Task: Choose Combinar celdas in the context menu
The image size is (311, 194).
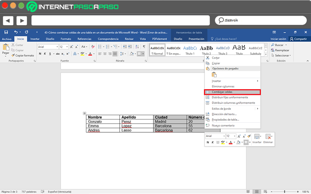Action: 232,92
